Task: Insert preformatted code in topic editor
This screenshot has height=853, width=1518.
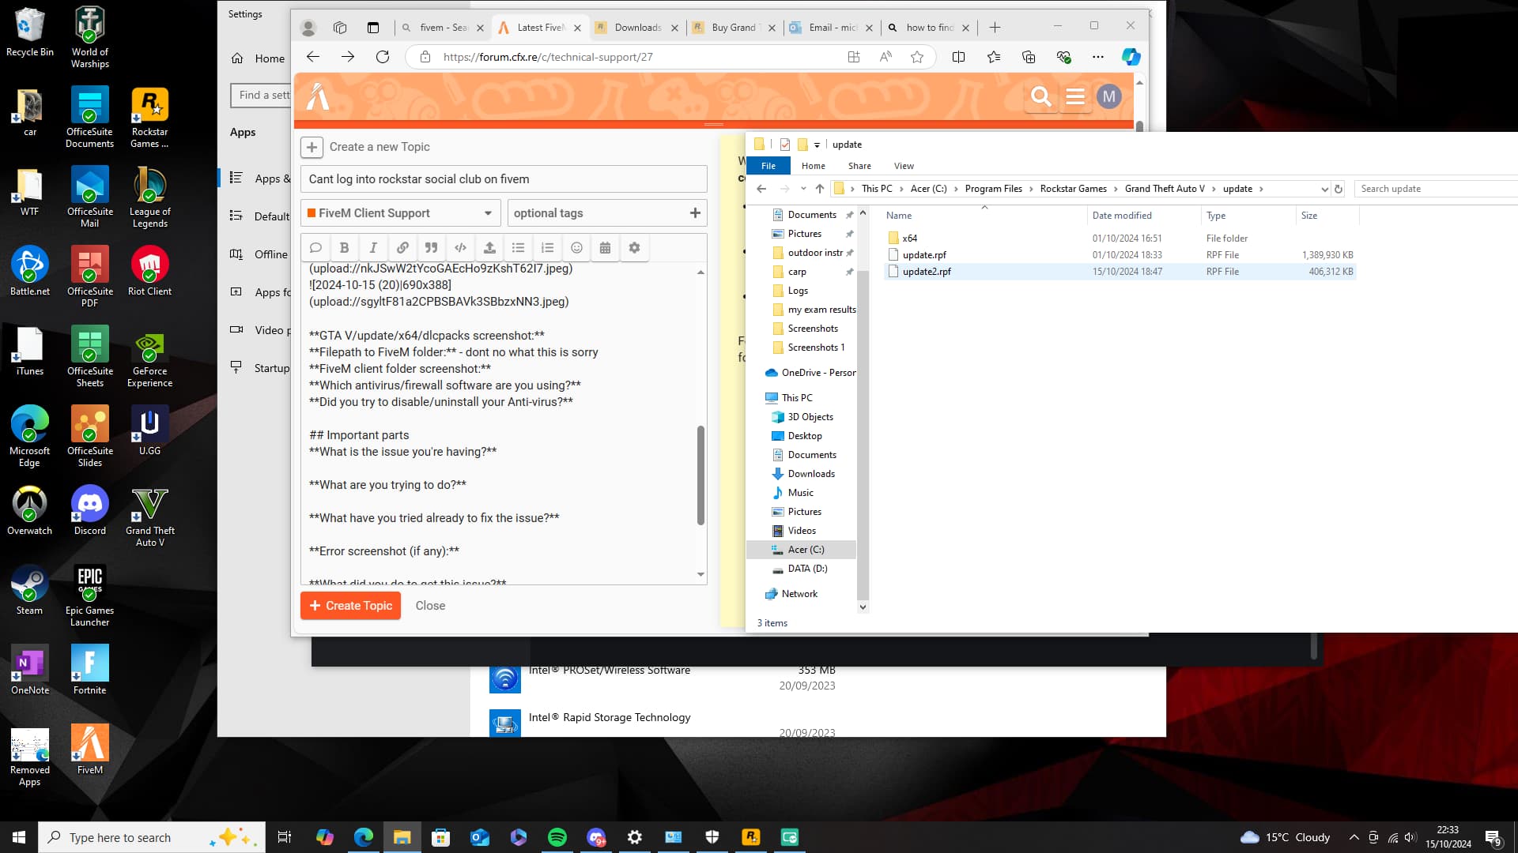Action: click(x=460, y=248)
